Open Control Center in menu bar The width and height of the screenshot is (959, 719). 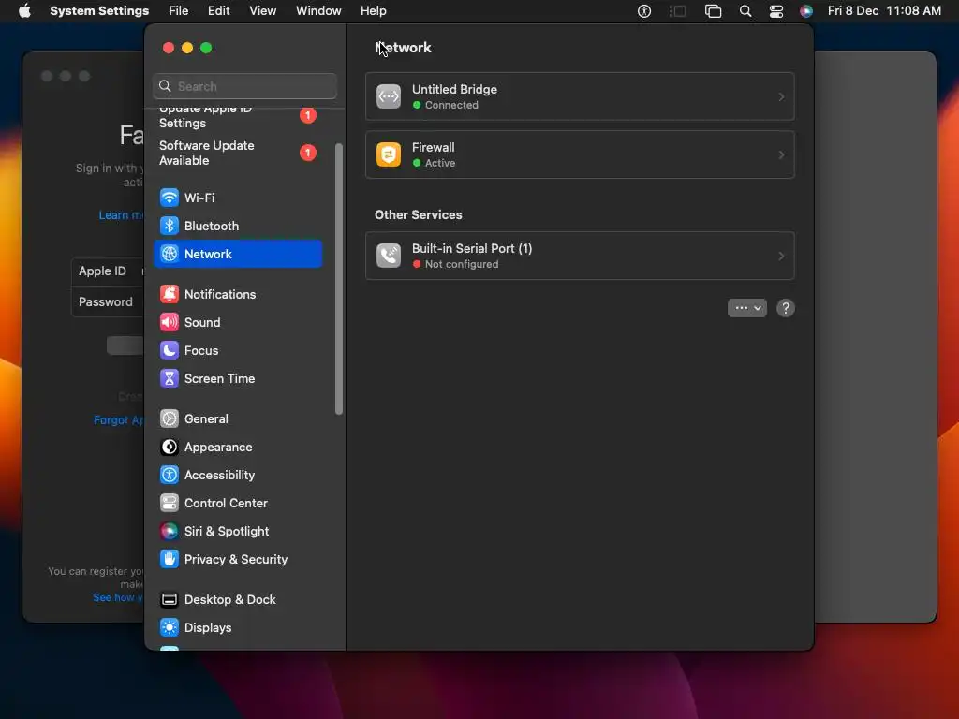pyautogui.click(x=776, y=11)
